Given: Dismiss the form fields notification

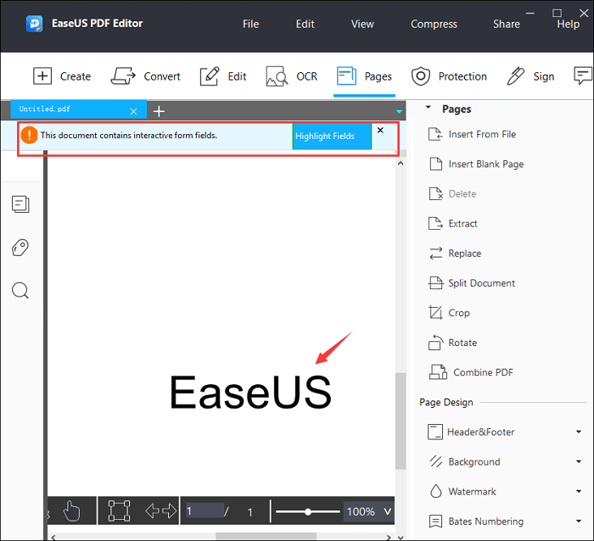Looking at the screenshot, I should (380, 131).
